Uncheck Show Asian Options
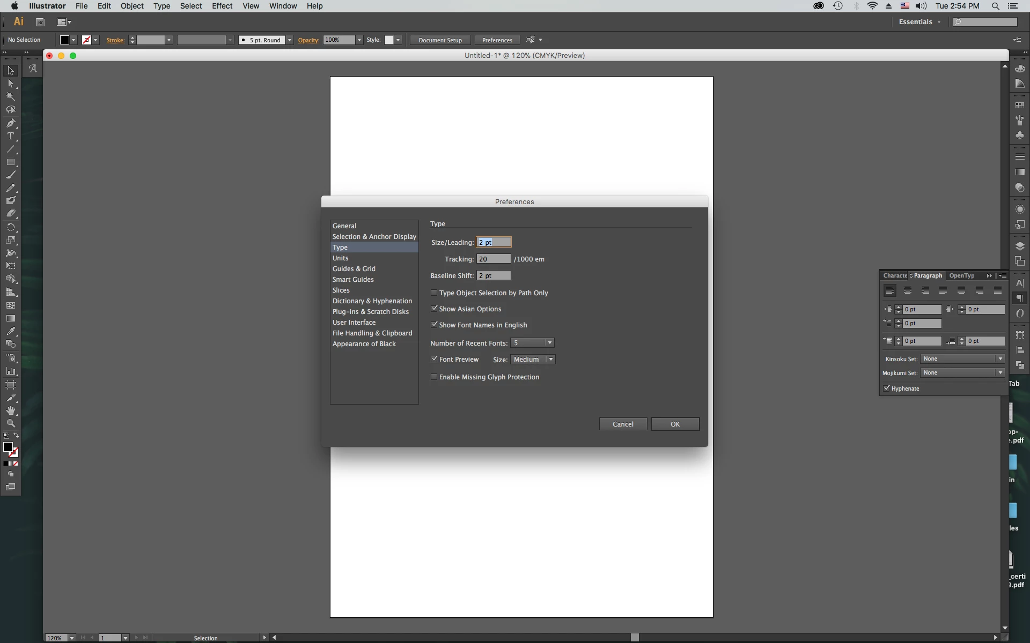1030x643 pixels. (x=434, y=309)
